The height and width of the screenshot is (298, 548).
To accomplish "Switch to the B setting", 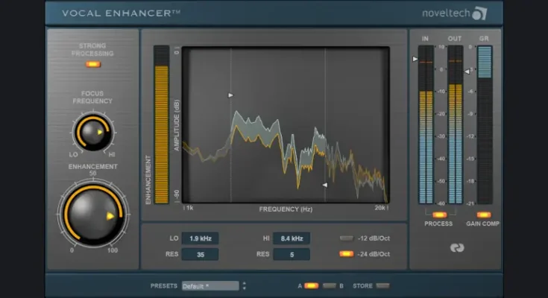I will [330, 285].
